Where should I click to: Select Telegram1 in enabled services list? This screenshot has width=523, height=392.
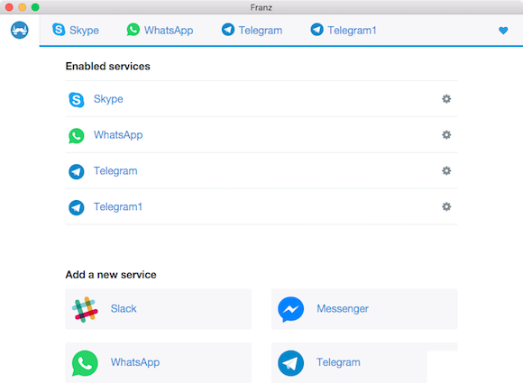coord(261,207)
